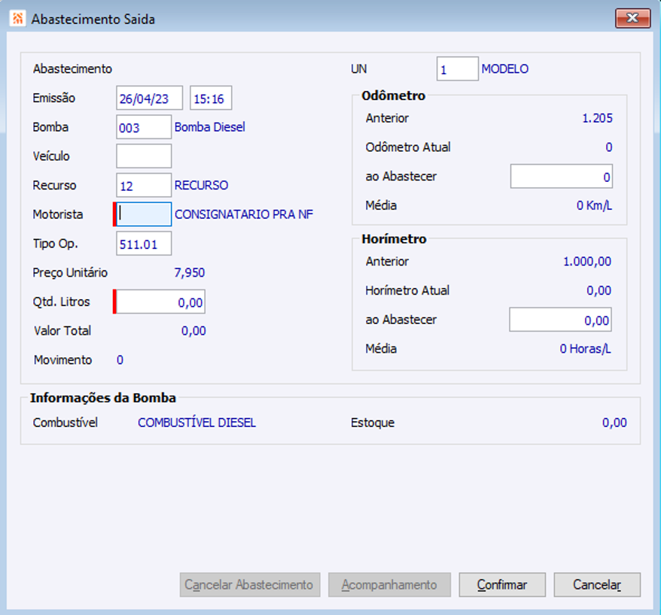661x615 pixels.
Task: Click the Estoque label
Action: click(373, 423)
